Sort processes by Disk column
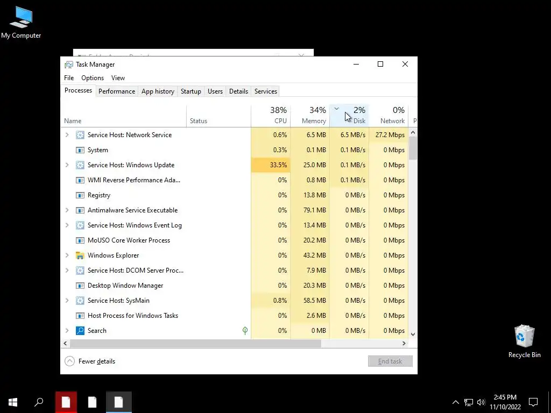 coord(349,116)
